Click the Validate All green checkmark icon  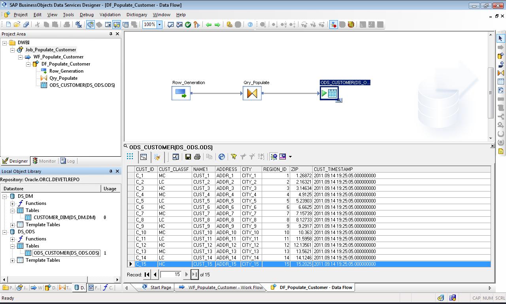pos(188,24)
